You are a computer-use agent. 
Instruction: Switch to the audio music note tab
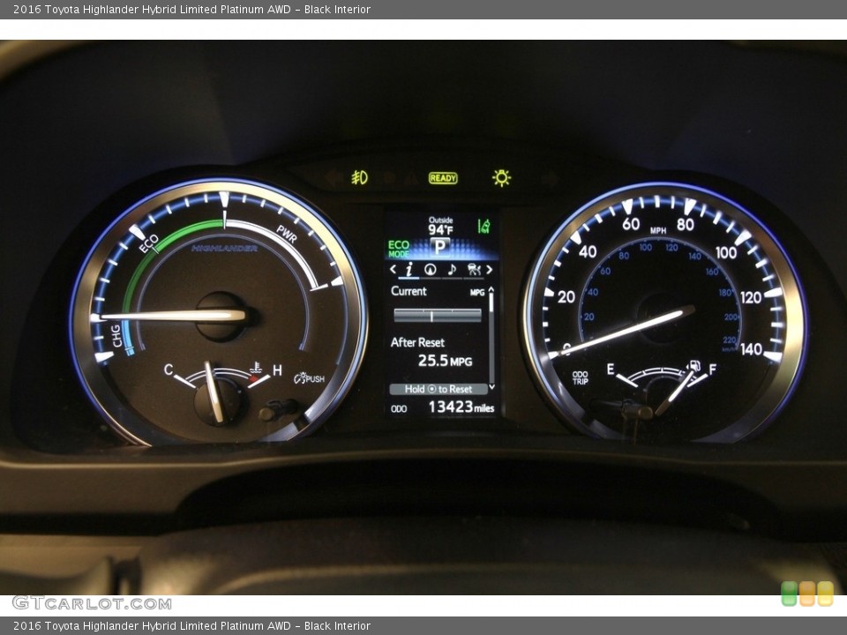point(452,269)
